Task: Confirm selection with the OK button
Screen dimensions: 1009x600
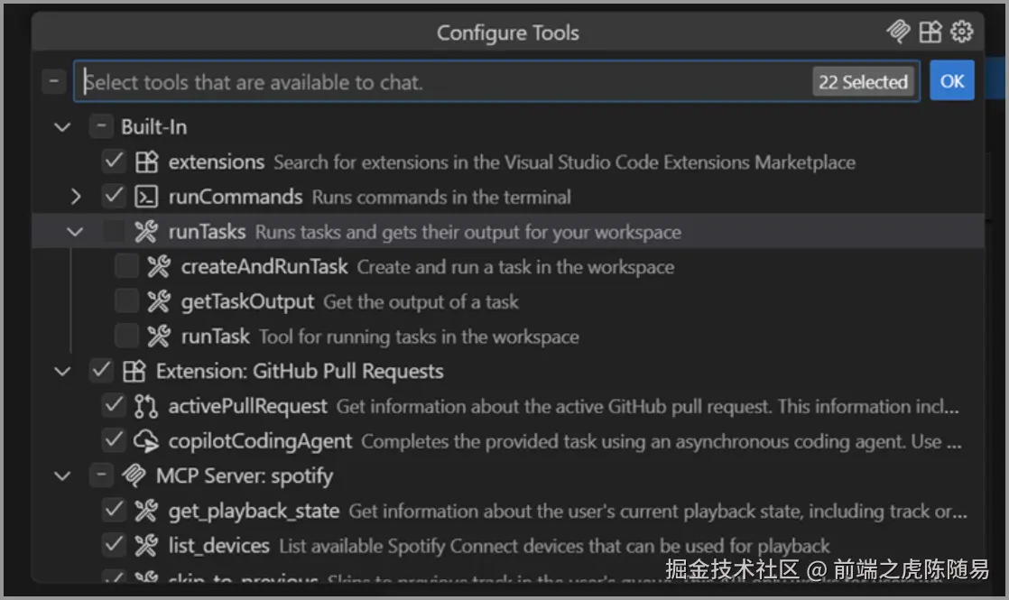Action: 952,81
